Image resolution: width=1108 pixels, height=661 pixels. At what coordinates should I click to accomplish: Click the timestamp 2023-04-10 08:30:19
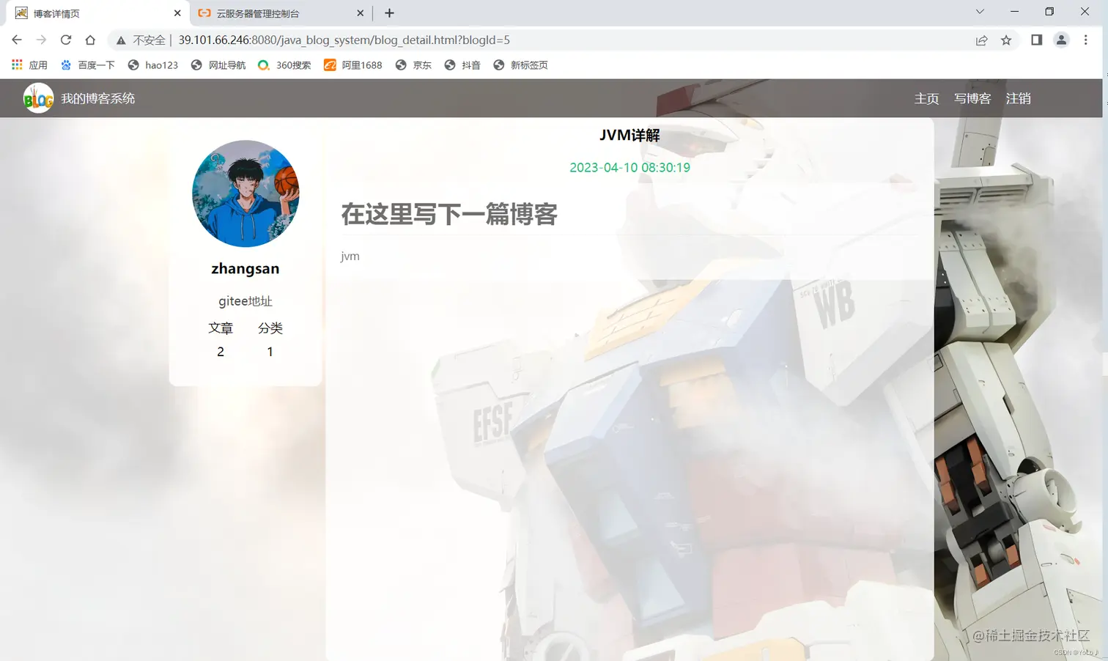tap(629, 168)
